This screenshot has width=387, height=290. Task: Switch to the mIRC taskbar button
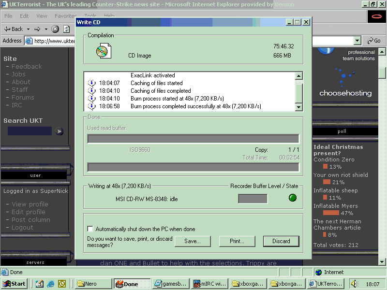pos(210,284)
